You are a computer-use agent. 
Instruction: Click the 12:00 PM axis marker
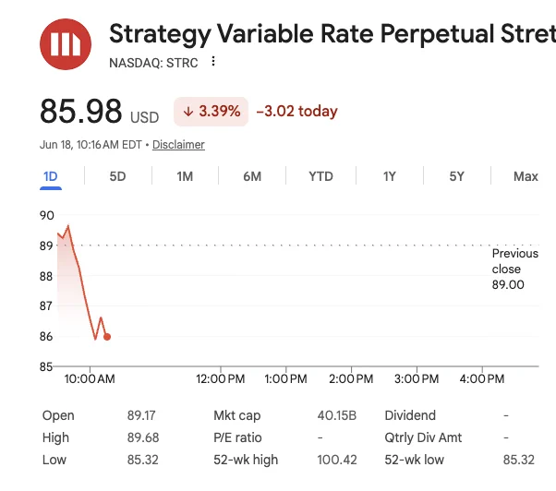click(x=220, y=378)
